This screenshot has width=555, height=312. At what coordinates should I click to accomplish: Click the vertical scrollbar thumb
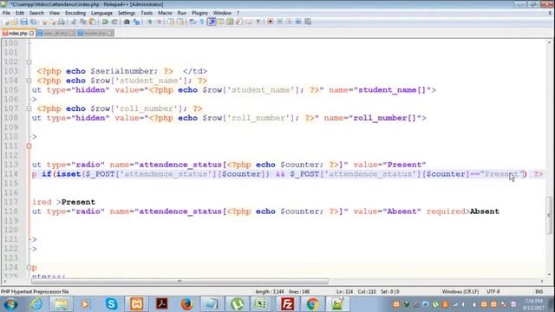549,215
